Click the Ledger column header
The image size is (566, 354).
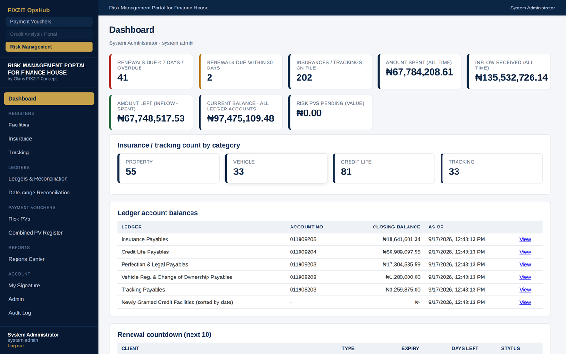coord(132,227)
